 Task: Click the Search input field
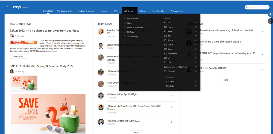(257, 7)
